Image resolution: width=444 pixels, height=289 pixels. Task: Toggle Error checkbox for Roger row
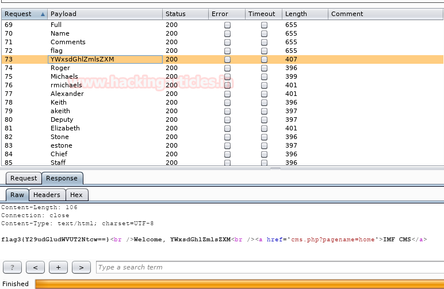pos(227,68)
